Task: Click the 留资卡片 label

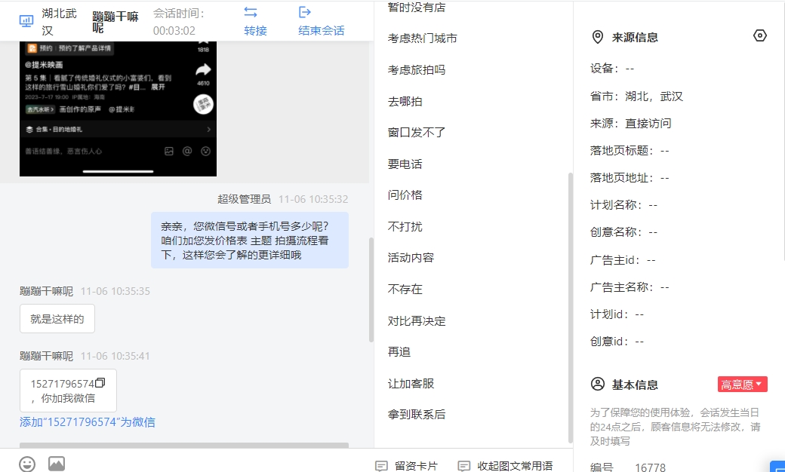Action: (x=416, y=466)
